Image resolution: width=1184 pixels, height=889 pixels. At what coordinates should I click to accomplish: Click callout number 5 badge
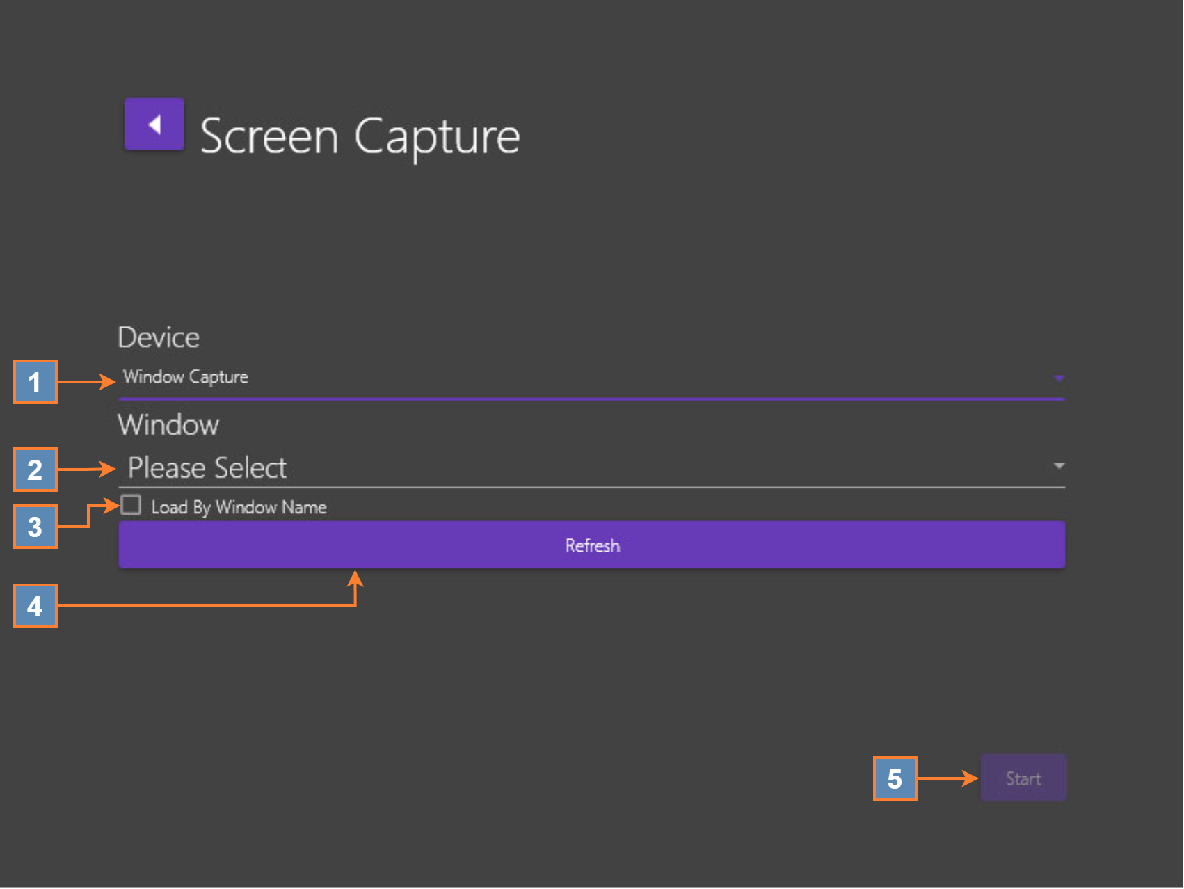895,778
